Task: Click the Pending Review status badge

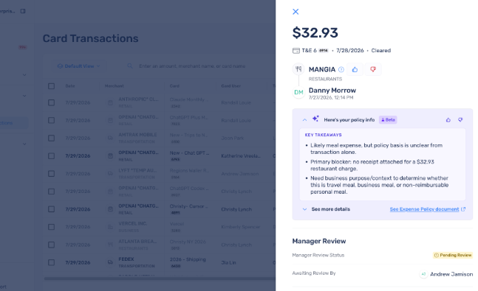Action: pyautogui.click(x=453, y=255)
